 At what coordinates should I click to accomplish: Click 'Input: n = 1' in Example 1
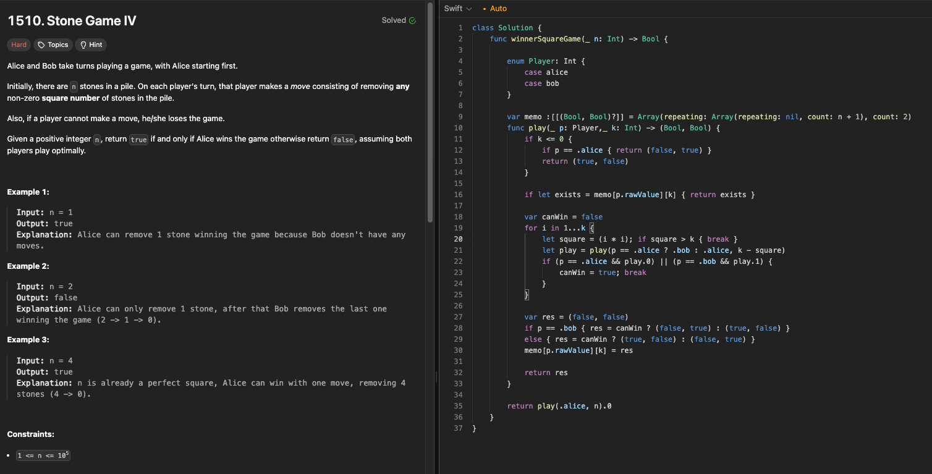coord(44,213)
